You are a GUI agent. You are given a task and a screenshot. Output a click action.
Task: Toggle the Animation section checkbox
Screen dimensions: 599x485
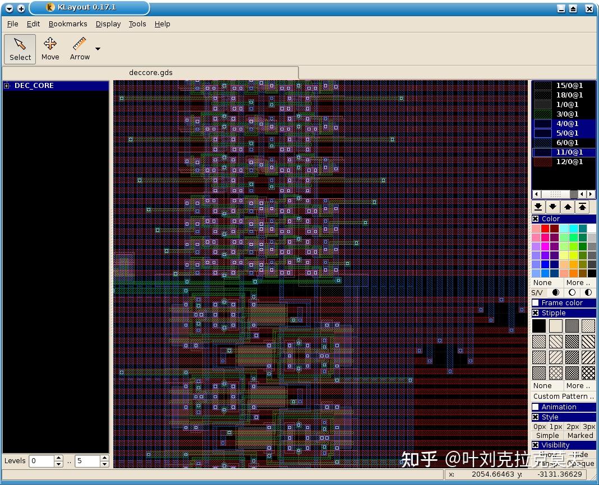tap(536, 407)
